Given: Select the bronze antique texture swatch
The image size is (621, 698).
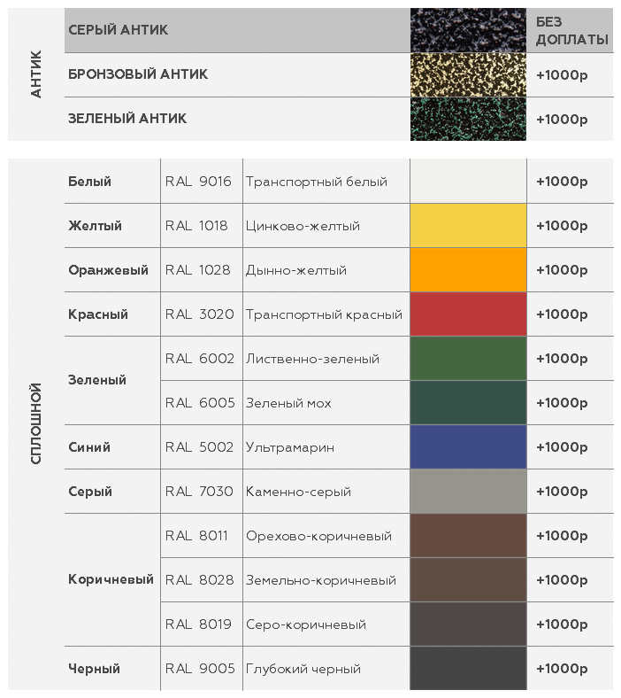Looking at the screenshot, I should [x=468, y=74].
